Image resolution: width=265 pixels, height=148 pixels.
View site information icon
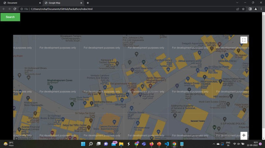pos(22,9)
